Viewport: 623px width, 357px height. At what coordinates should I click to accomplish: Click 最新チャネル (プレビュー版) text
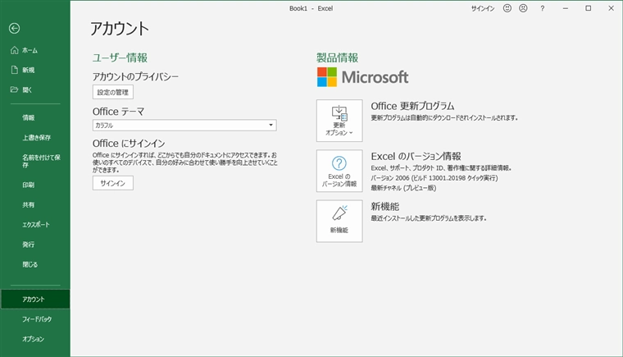tap(403, 188)
